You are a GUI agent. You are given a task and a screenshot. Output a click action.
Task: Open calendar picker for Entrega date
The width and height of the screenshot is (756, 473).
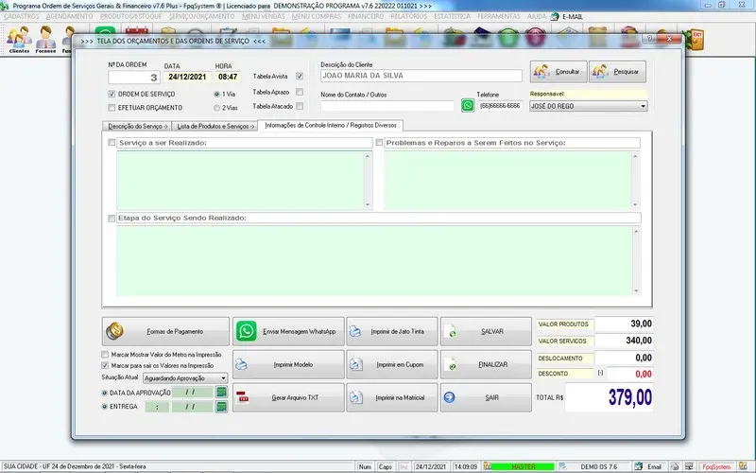pos(221,406)
